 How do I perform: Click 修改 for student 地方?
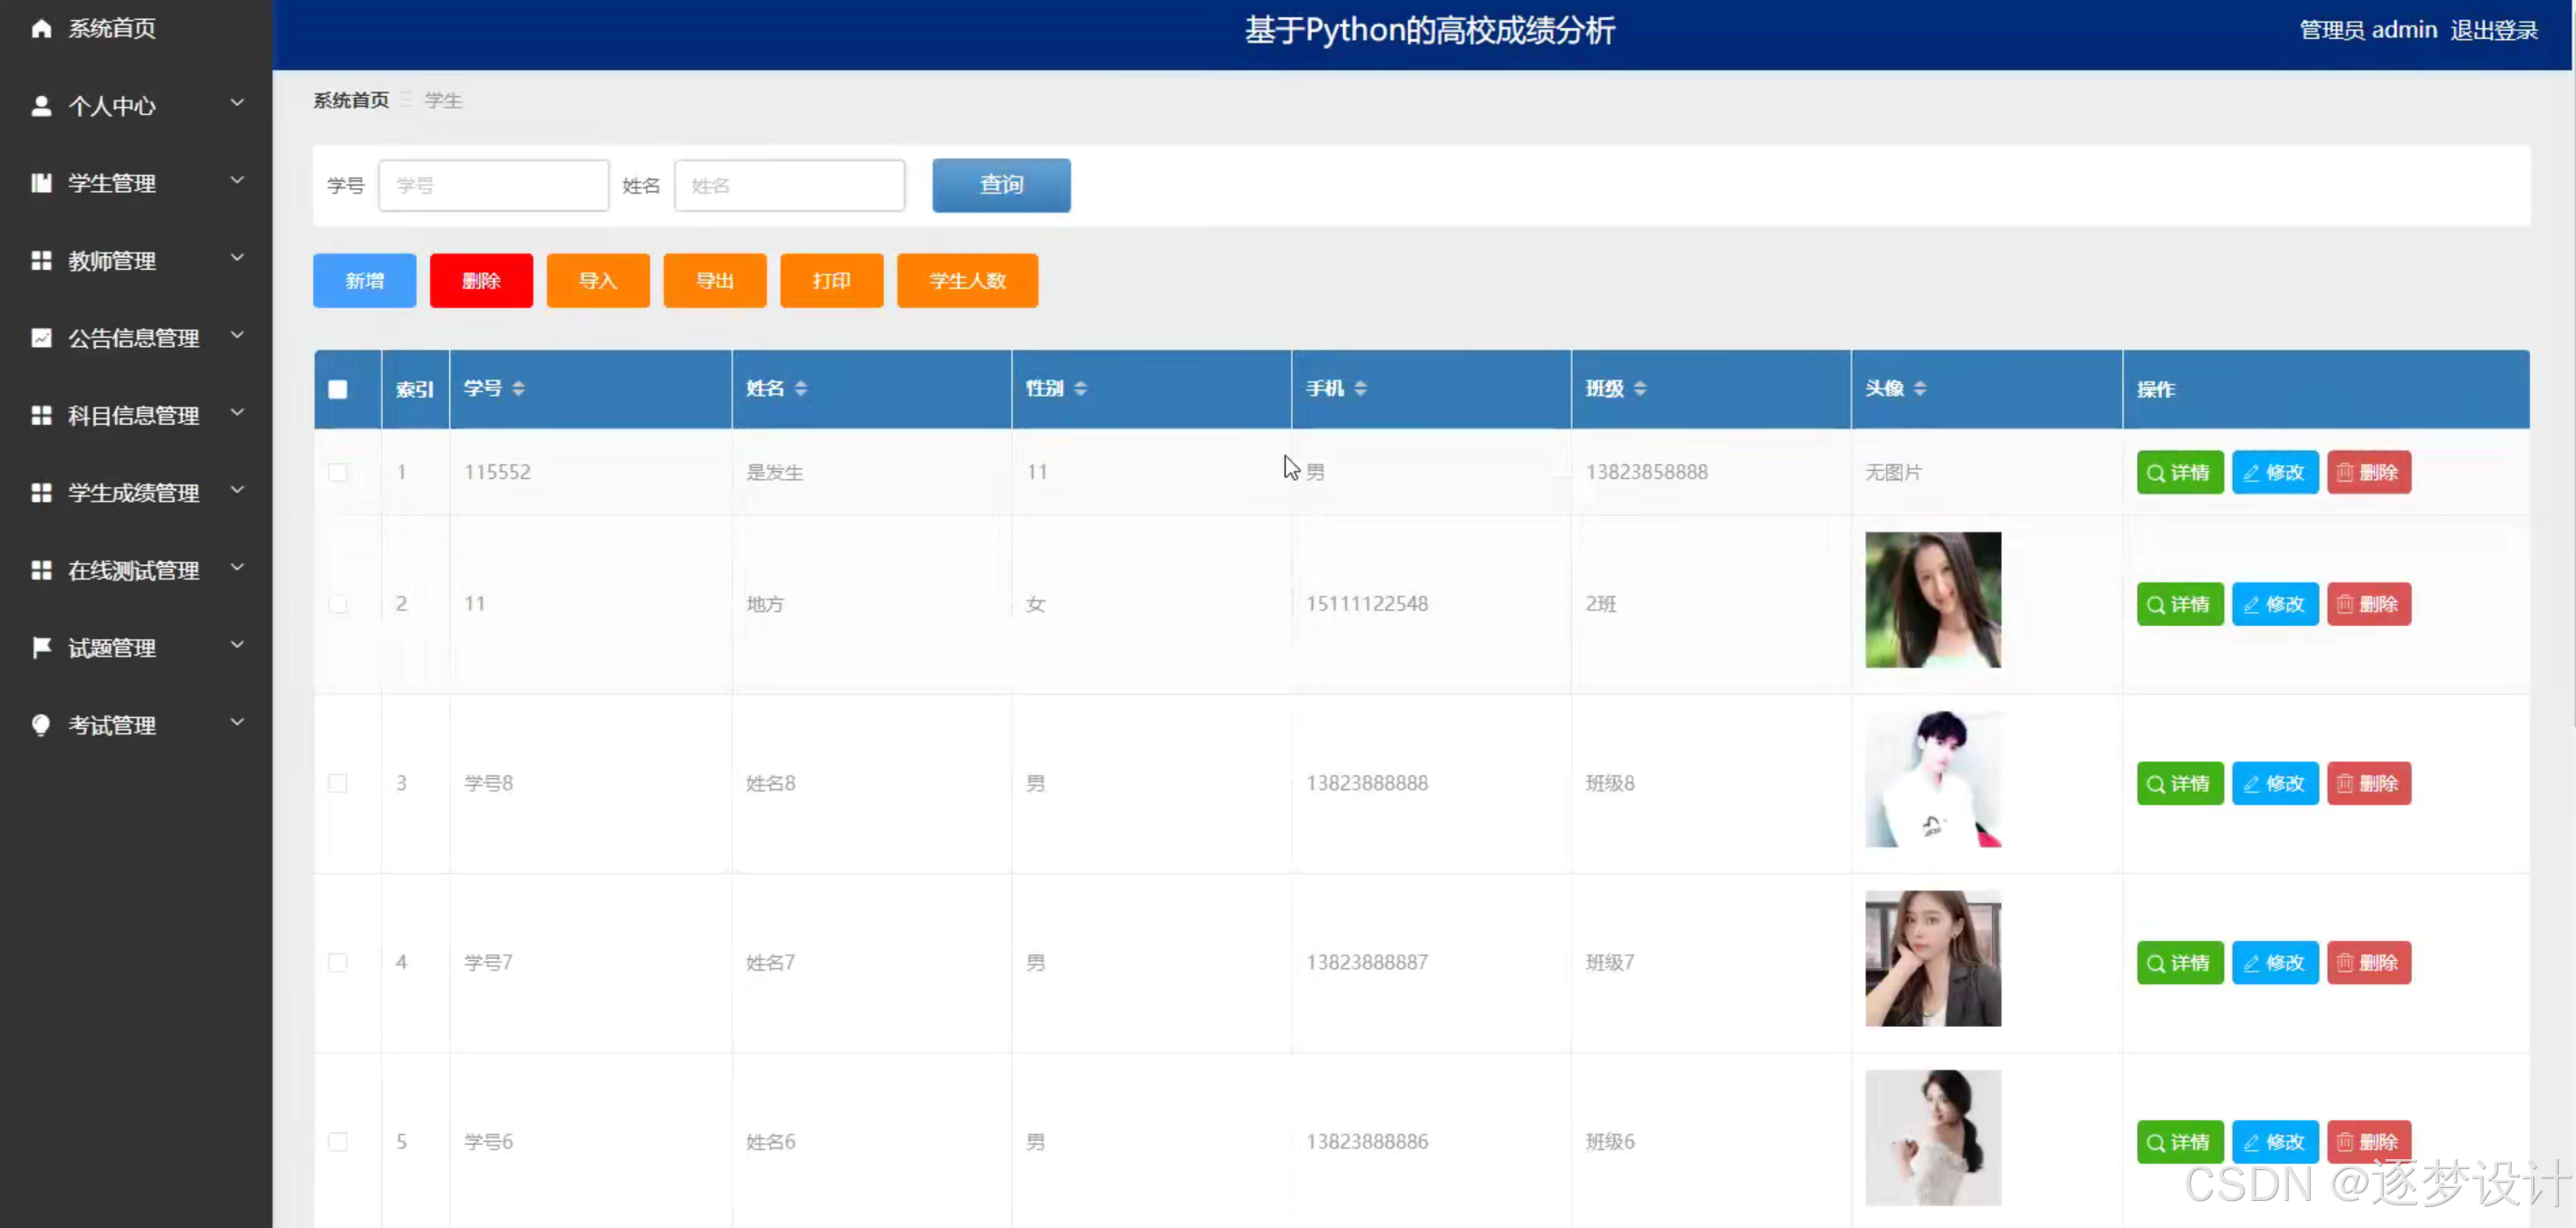[2275, 604]
